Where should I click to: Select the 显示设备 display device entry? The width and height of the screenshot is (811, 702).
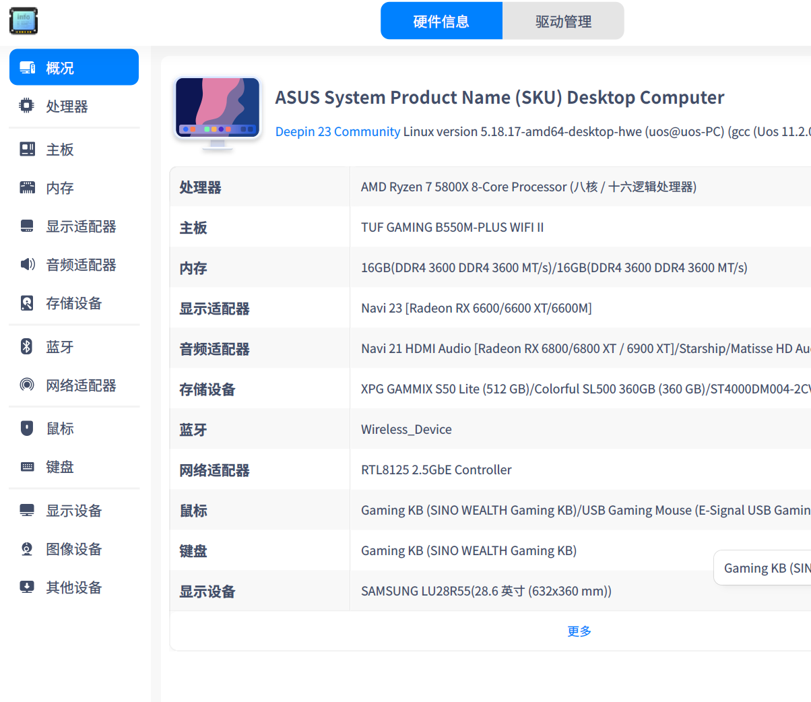pos(26,510)
